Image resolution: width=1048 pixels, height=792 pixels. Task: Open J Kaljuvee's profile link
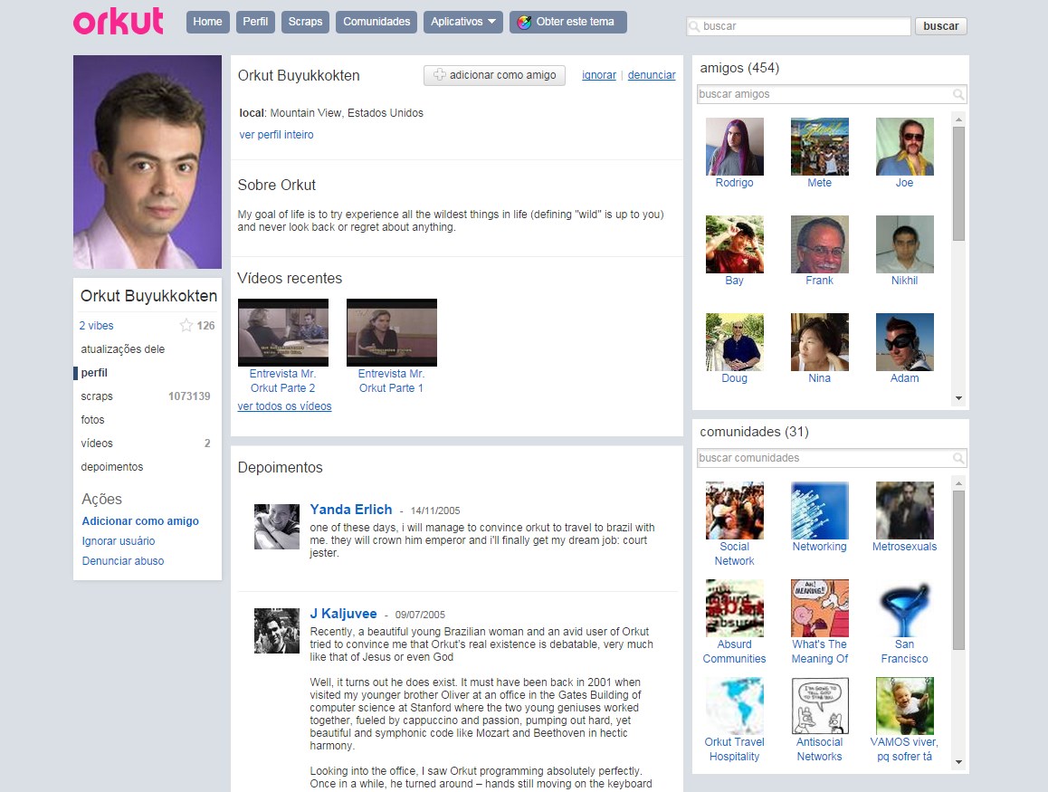(x=344, y=614)
